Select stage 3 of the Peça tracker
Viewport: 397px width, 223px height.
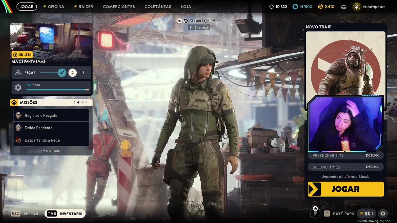point(83,73)
